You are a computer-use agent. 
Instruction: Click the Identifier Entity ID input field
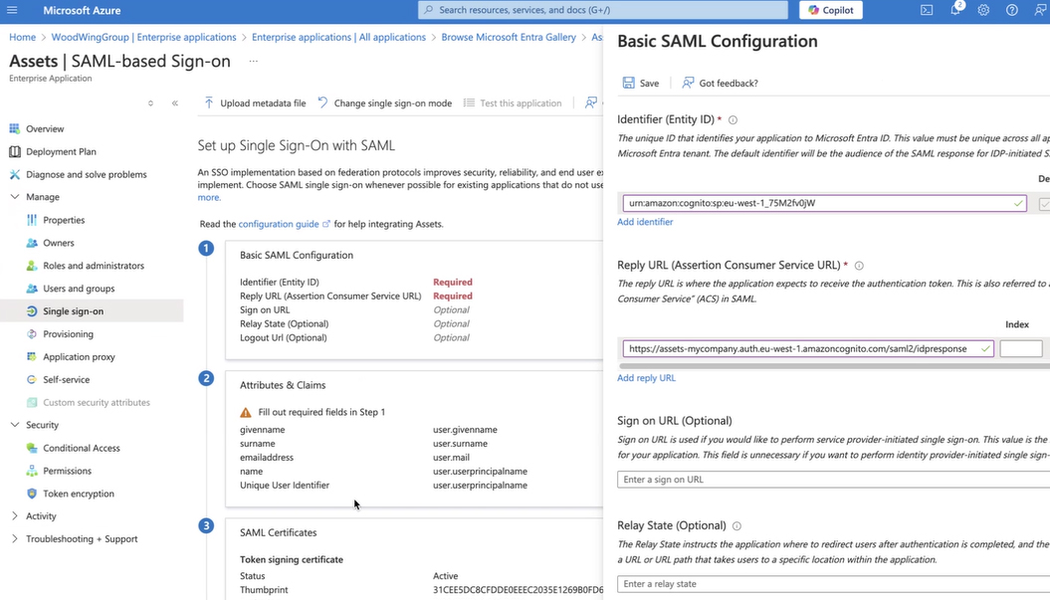[x=824, y=203]
